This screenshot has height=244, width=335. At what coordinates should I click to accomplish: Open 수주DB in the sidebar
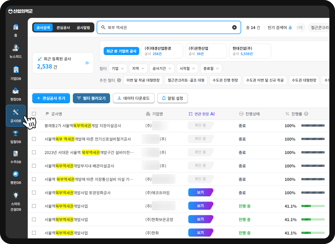(16, 157)
